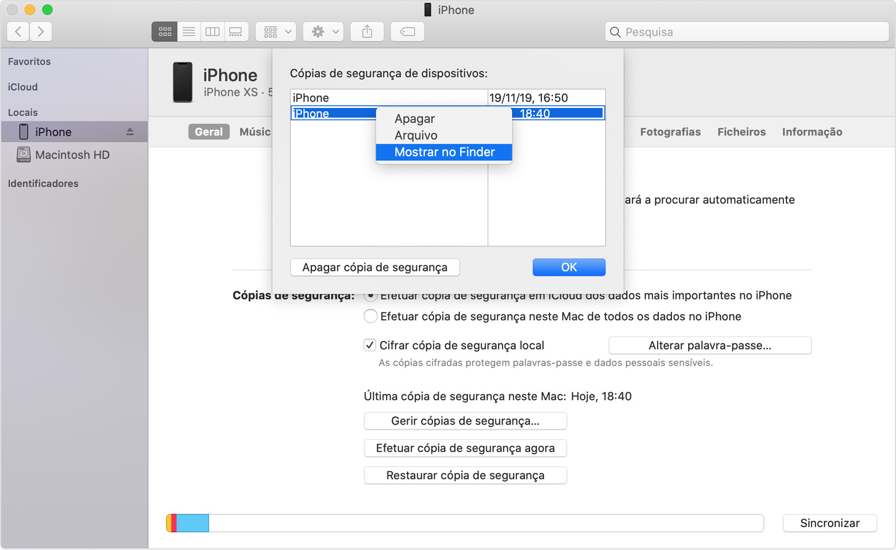The image size is (896, 550).
Task: Click inside the Pesquisa search field
Action: [x=747, y=32]
